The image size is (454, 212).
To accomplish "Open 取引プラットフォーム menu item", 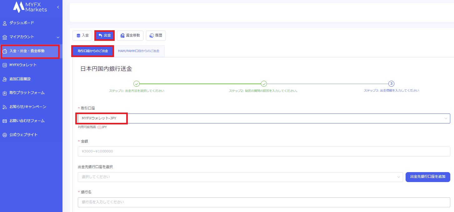I will [x=31, y=93].
